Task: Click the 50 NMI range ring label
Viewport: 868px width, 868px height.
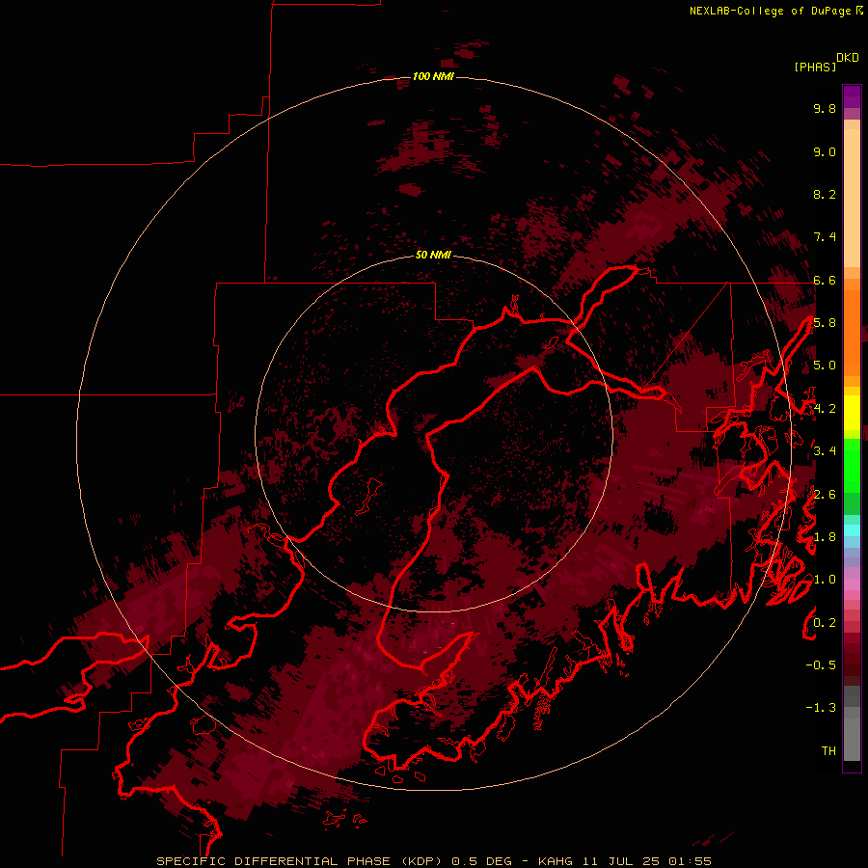Action: [x=433, y=255]
